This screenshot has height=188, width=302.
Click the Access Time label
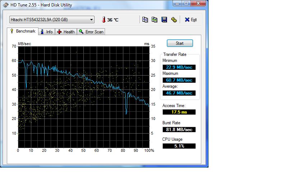click(174, 106)
